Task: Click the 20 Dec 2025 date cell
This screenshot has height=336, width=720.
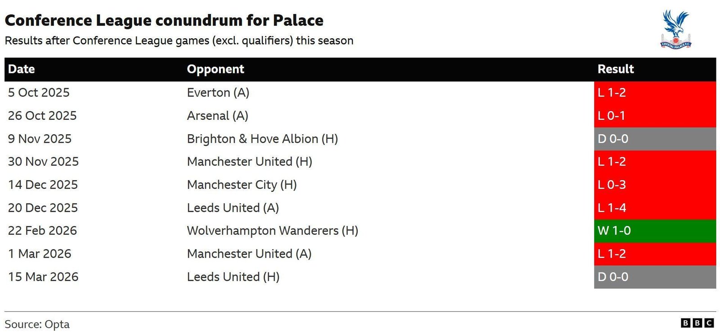Action: pos(43,208)
